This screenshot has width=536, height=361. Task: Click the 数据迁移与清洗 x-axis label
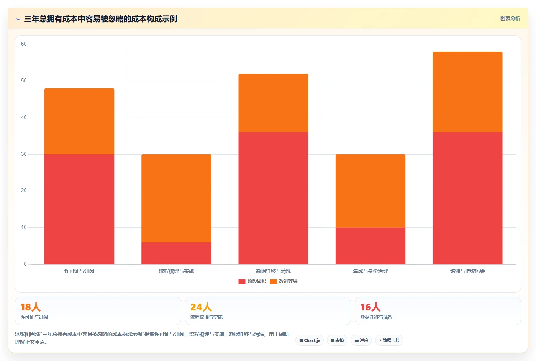pos(273,271)
